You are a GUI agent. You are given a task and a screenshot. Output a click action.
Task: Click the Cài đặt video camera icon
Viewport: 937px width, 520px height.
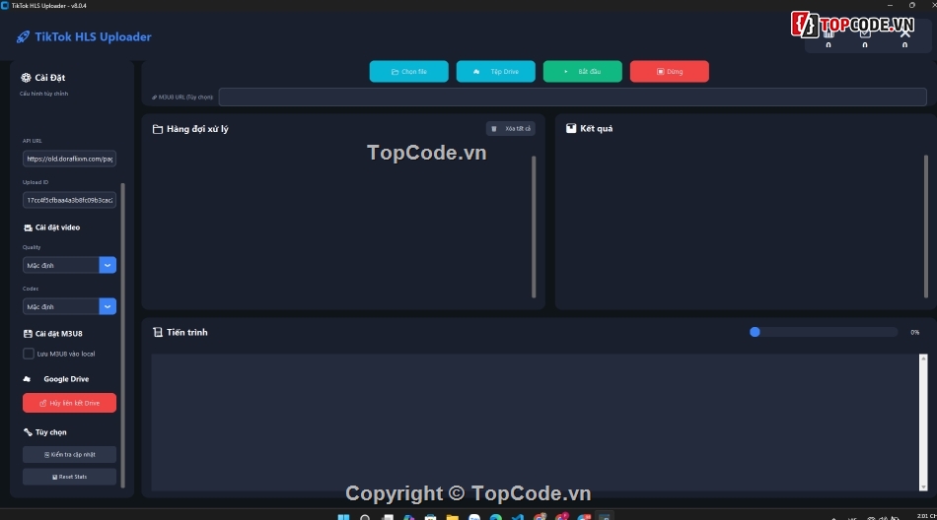pos(28,227)
